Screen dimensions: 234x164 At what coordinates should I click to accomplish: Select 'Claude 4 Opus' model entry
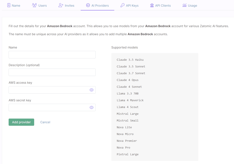click(x=128, y=80)
